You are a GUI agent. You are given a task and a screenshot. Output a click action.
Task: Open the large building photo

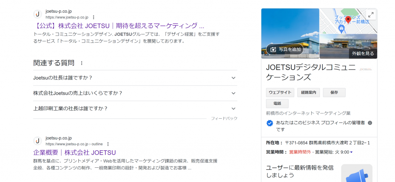coord(290,34)
